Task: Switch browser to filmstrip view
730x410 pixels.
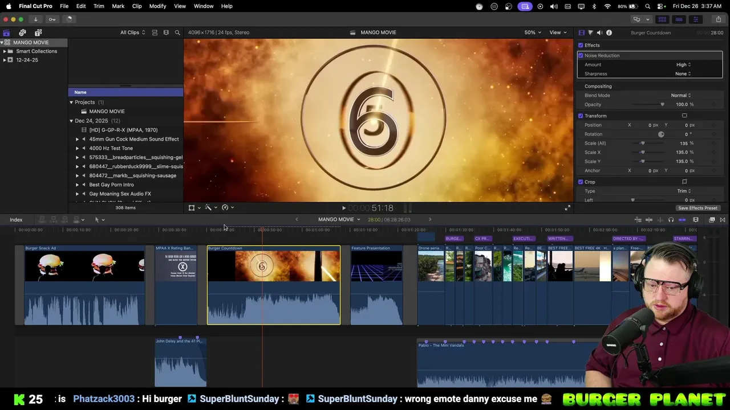Action: point(166,32)
